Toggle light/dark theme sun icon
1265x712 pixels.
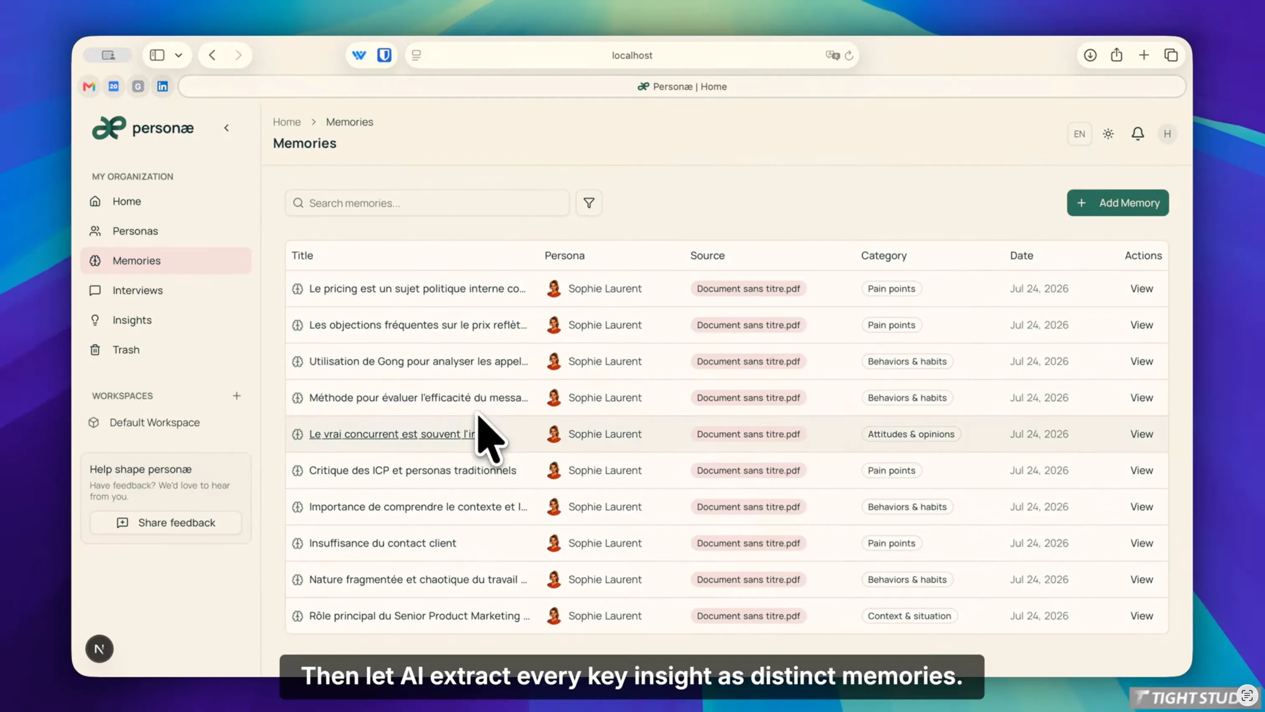[1108, 134]
